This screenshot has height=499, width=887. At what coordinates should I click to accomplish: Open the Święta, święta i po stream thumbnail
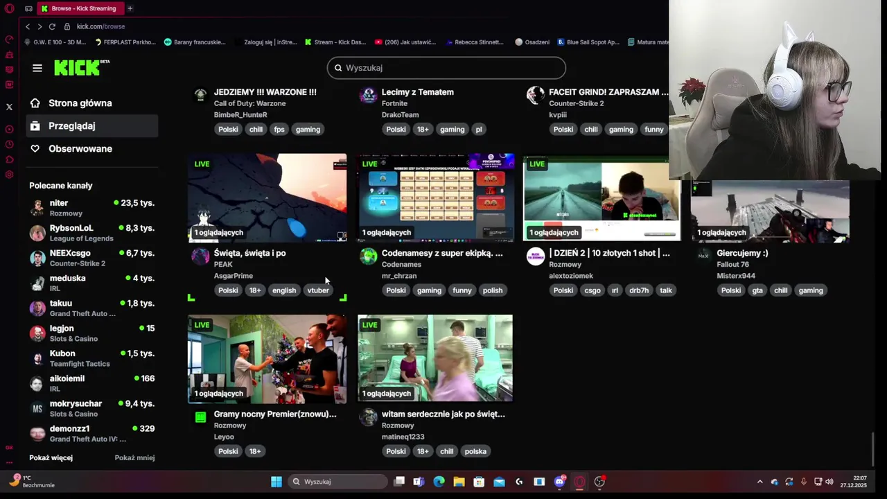tap(267, 198)
